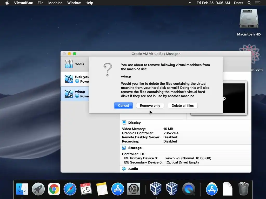Click the Display section icon
The width and height of the screenshot is (266, 199).
pyautogui.click(x=124, y=123)
